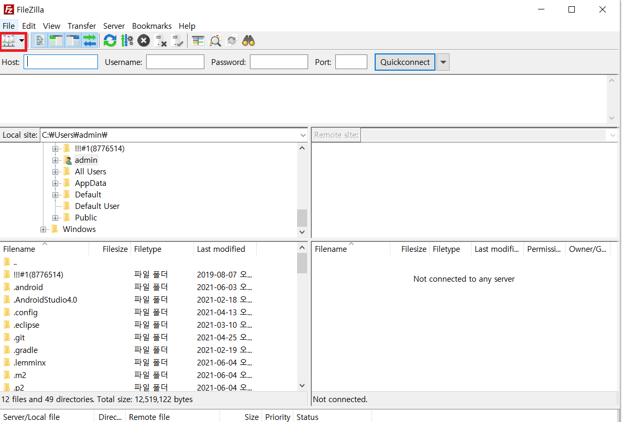
Task: Click the Quickconnect button
Action: pos(405,62)
